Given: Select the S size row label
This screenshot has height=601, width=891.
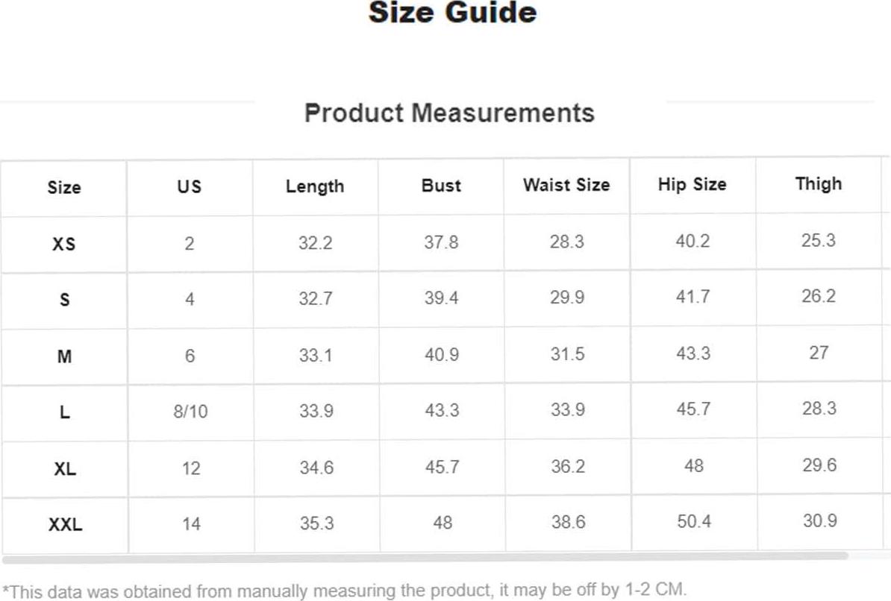Looking at the screenshot, I should pos(65,299).
